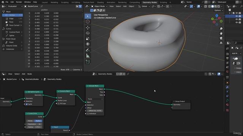Viewport: 243px width, 136px height.
Task: Switch to the Shading workspace tab
Action: 100,2
